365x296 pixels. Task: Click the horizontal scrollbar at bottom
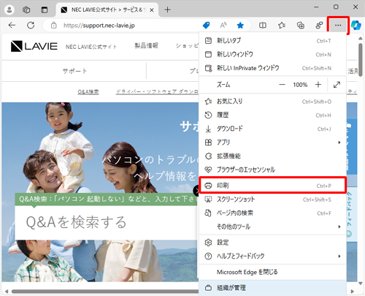(x=105, y=292)
